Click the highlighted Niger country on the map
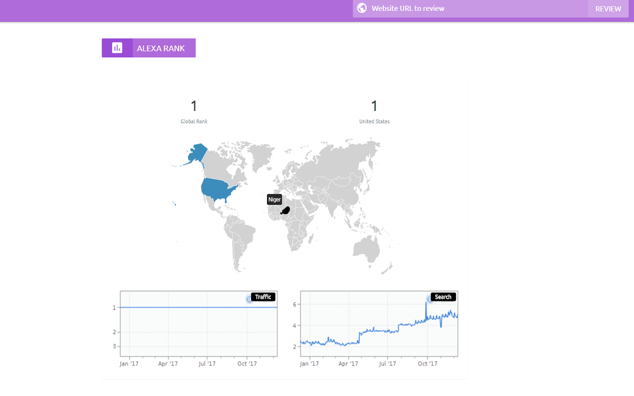The image size is (634, 396). click(286, 210)
